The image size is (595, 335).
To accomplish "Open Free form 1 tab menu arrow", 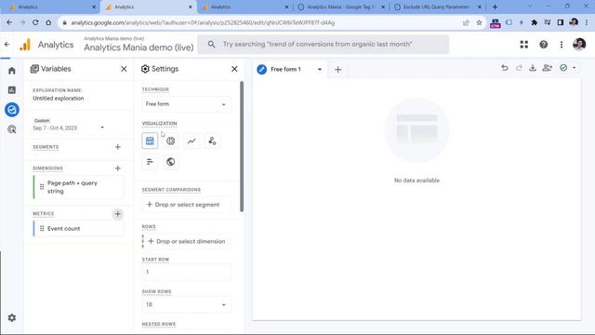I will click(x=320, y=70).
